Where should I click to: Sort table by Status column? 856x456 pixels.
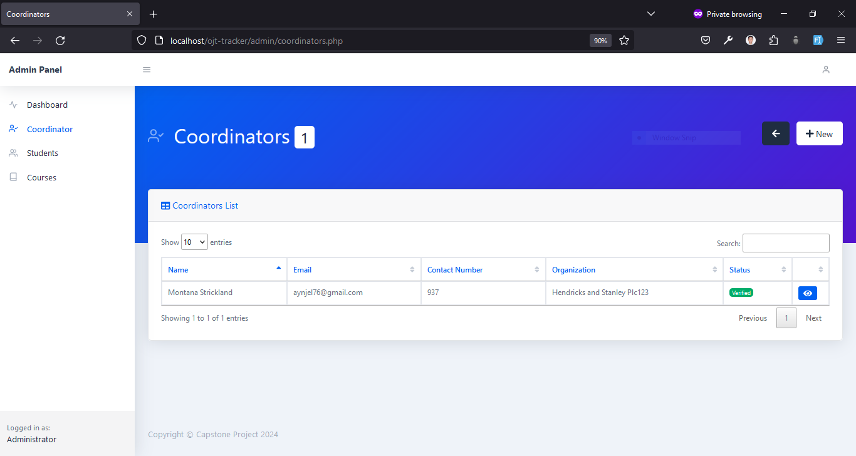point(758,269)
